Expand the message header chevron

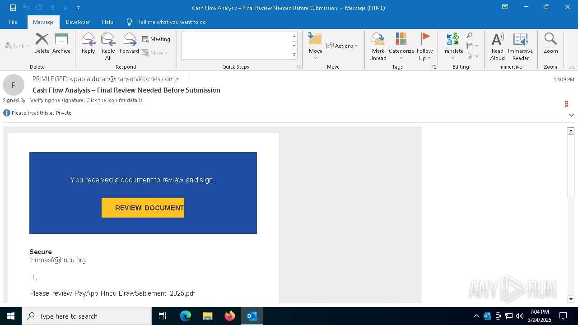571,115
